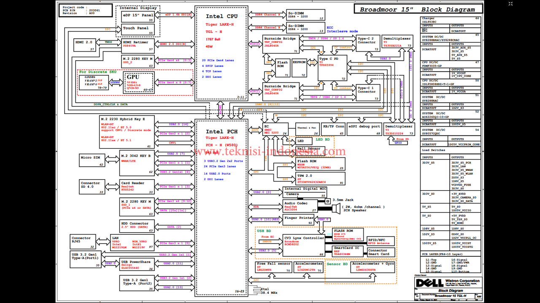This screenshot has height=303, width=540.
Task: Select the Intel CPU block heading
Action: (221, 16)
